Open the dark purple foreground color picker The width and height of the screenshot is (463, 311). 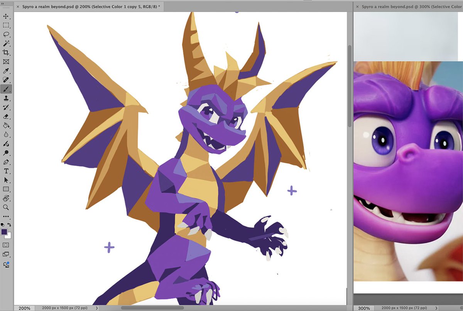point(4,232)
